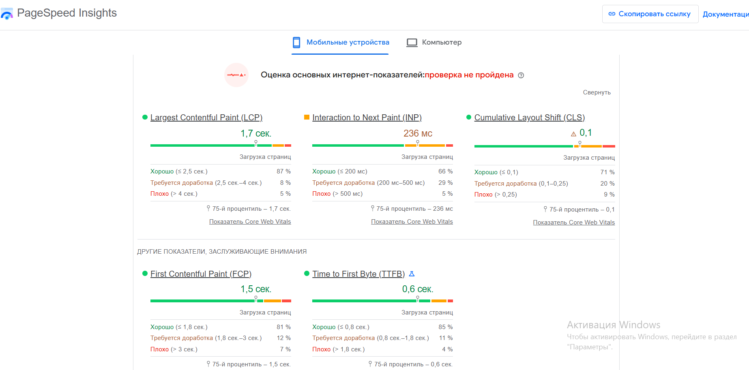This screenshot has height=370, width=749.
Task: Click the experimental flask icon beside TTFB
Action: click(412, 274)
